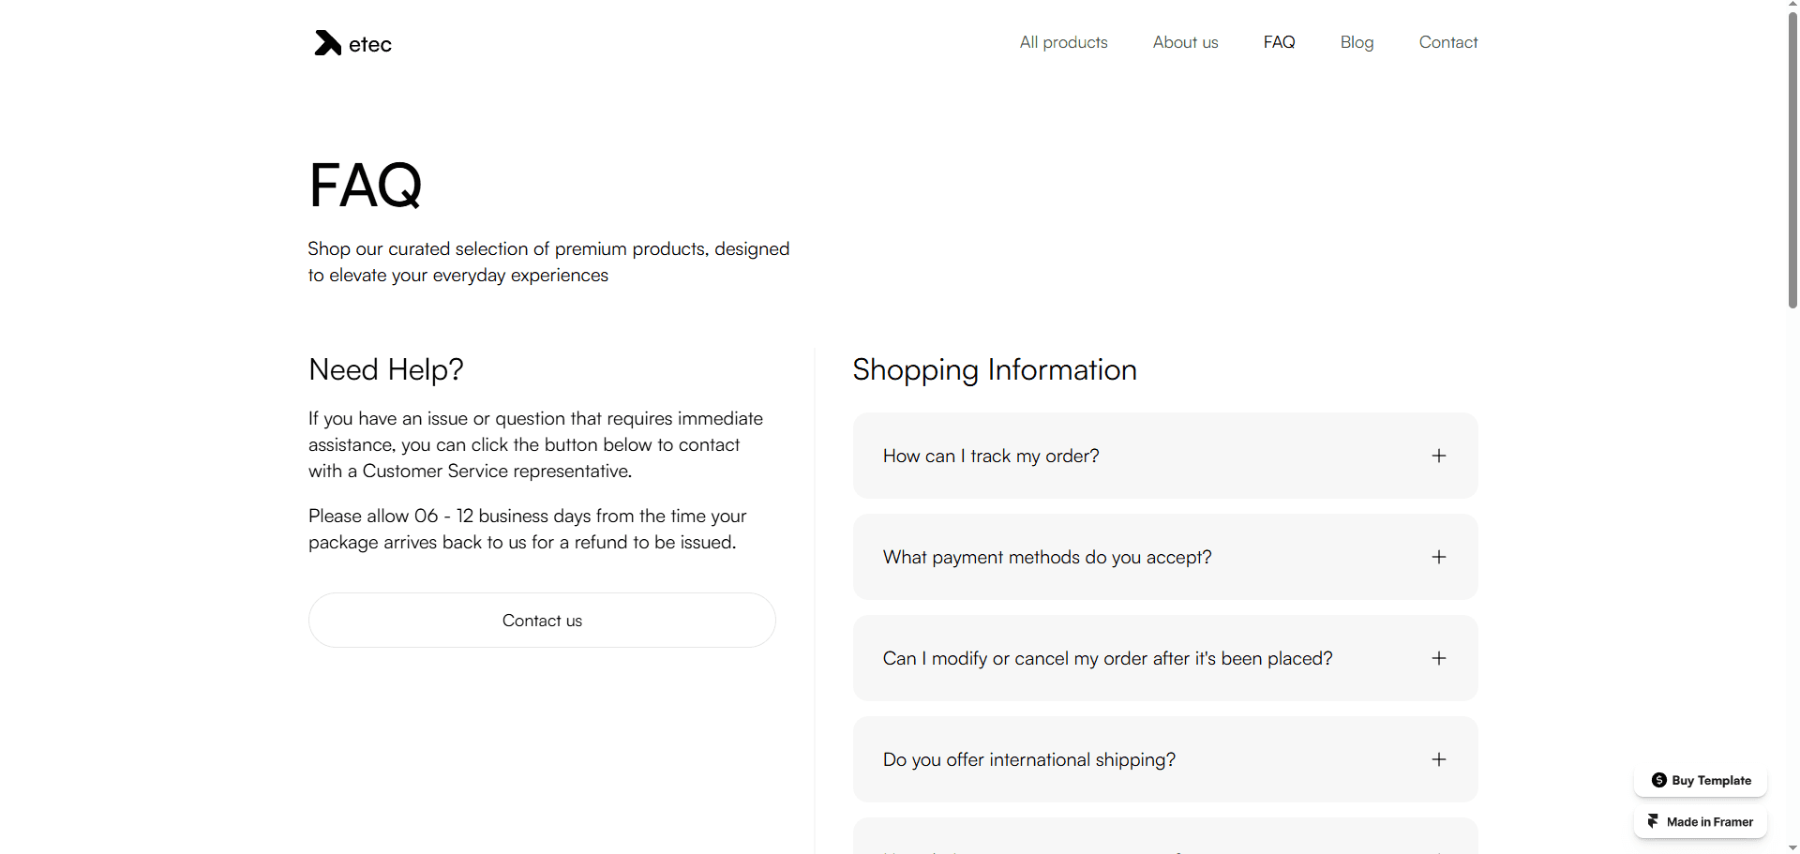Click the 'etec' brand text
The image size is (1800, 854).
click(370, 44)
